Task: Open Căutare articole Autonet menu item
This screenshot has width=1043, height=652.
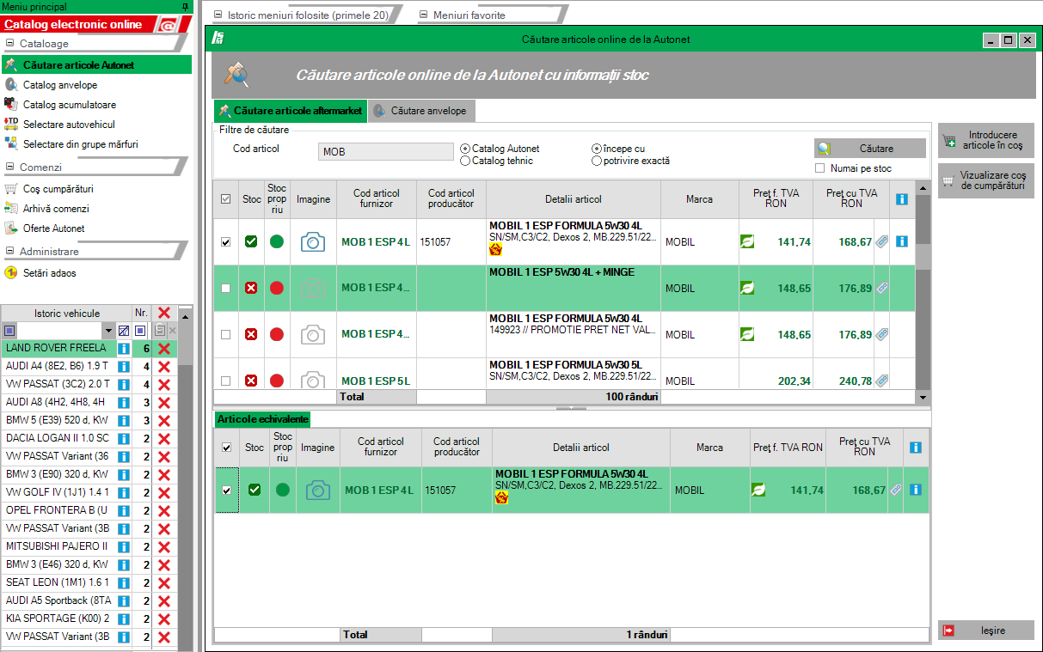Action: 95,64
